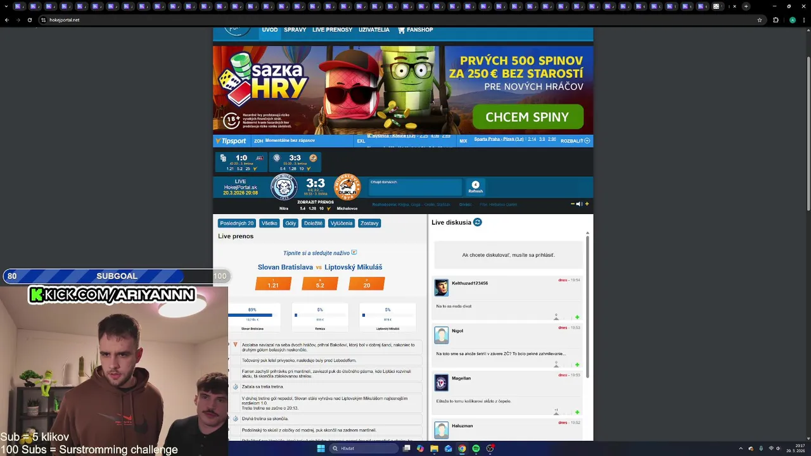Open the Nigol username in the discussion
This screenshot has height=456, width=811.
pyautogui.click(x=457, y=331)
